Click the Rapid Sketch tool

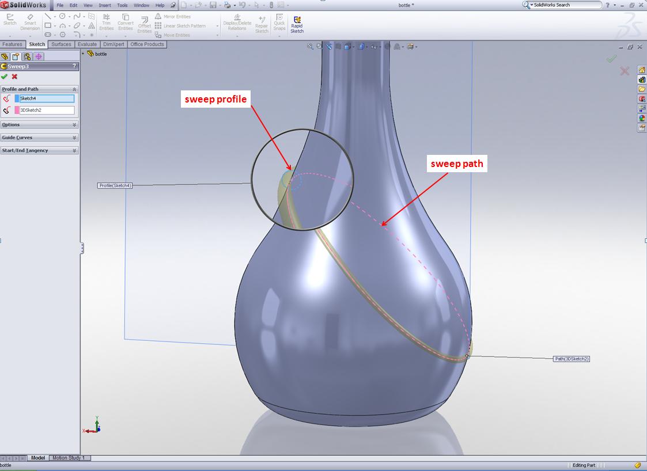(x=297, y=25)
